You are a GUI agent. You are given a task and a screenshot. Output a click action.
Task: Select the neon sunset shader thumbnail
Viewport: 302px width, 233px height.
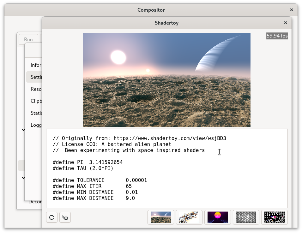pyautogui.click(x=217, y=217)
